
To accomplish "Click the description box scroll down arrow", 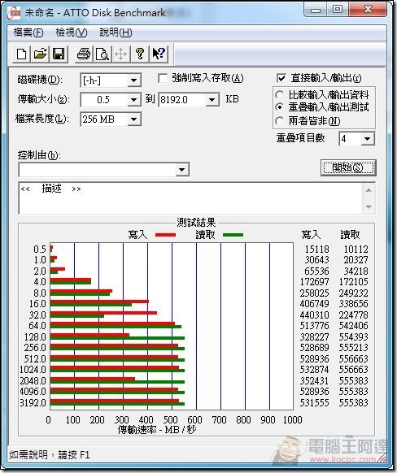I will click(x=369, y=206).
